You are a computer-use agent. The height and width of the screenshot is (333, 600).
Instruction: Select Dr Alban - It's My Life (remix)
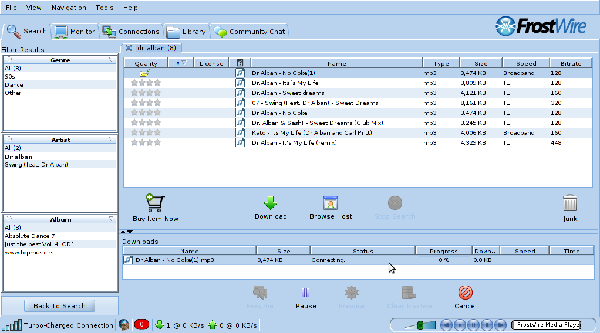358,142
